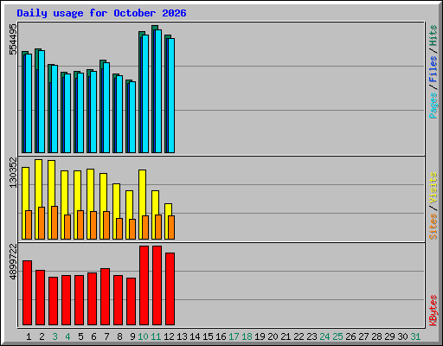The height and width of the screenshot is (346, 443).
Task: Click the red KBytes bar for day 10
Action: tap(144, 285)
